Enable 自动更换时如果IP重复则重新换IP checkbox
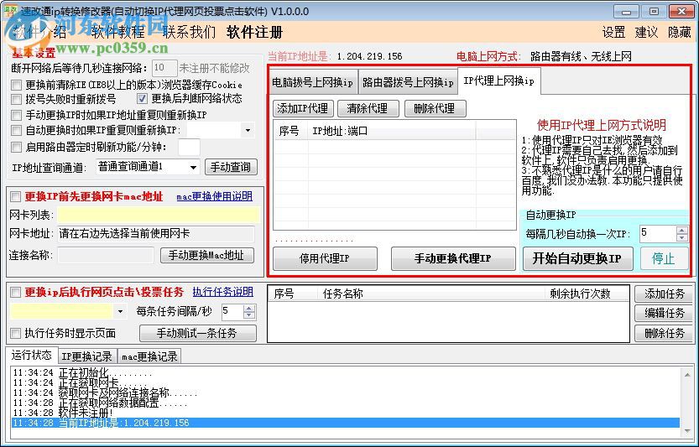The width and height of the screenshot is (699, 447). [17, 131]
